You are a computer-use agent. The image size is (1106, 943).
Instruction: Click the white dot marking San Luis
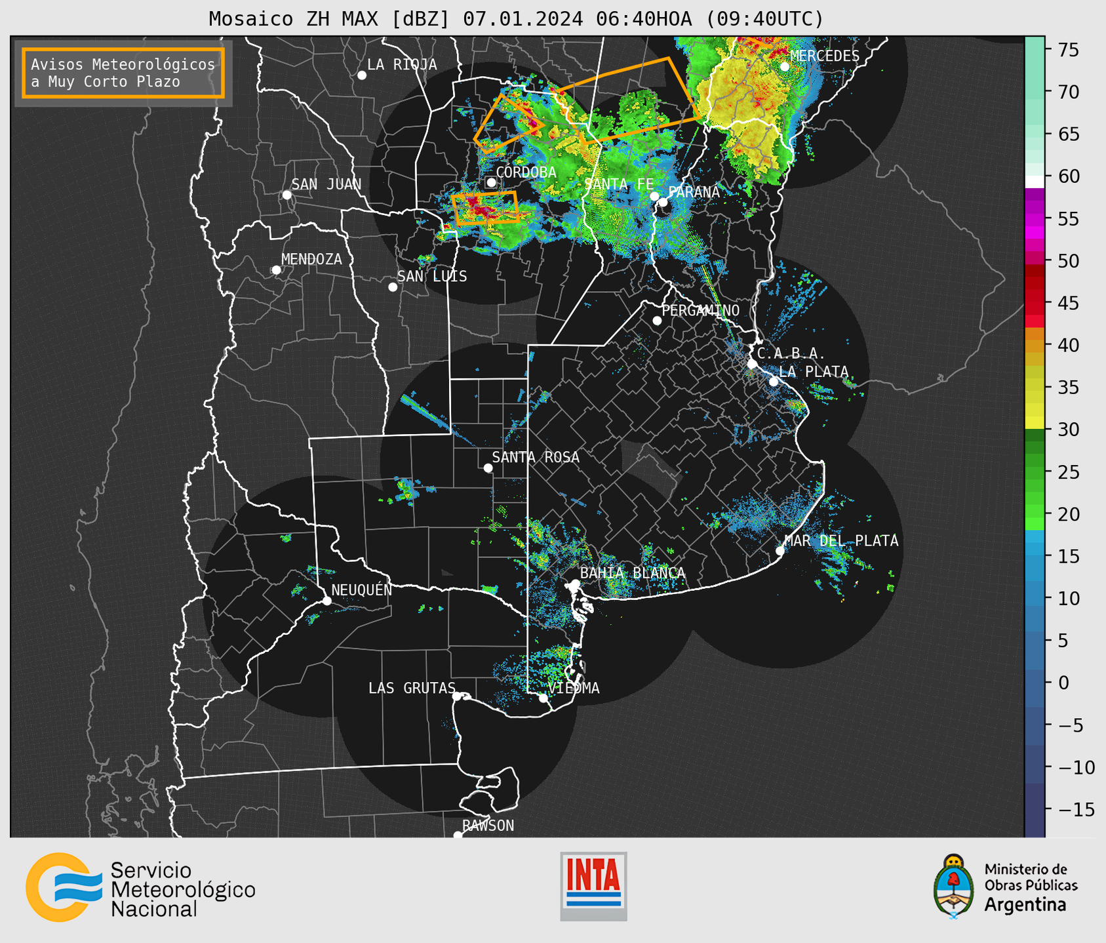point(393,287)
